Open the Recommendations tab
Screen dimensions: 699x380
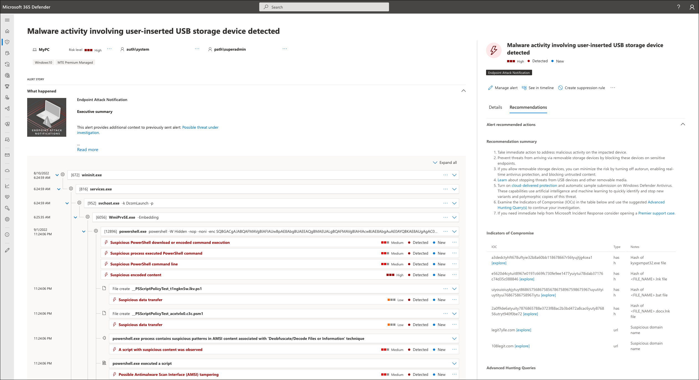click(528, 107)
